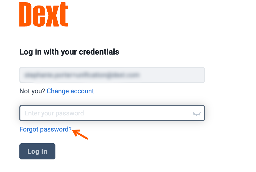The image size is (256, 172).
Task: Switch user with Change account
Action: (70, 91)
